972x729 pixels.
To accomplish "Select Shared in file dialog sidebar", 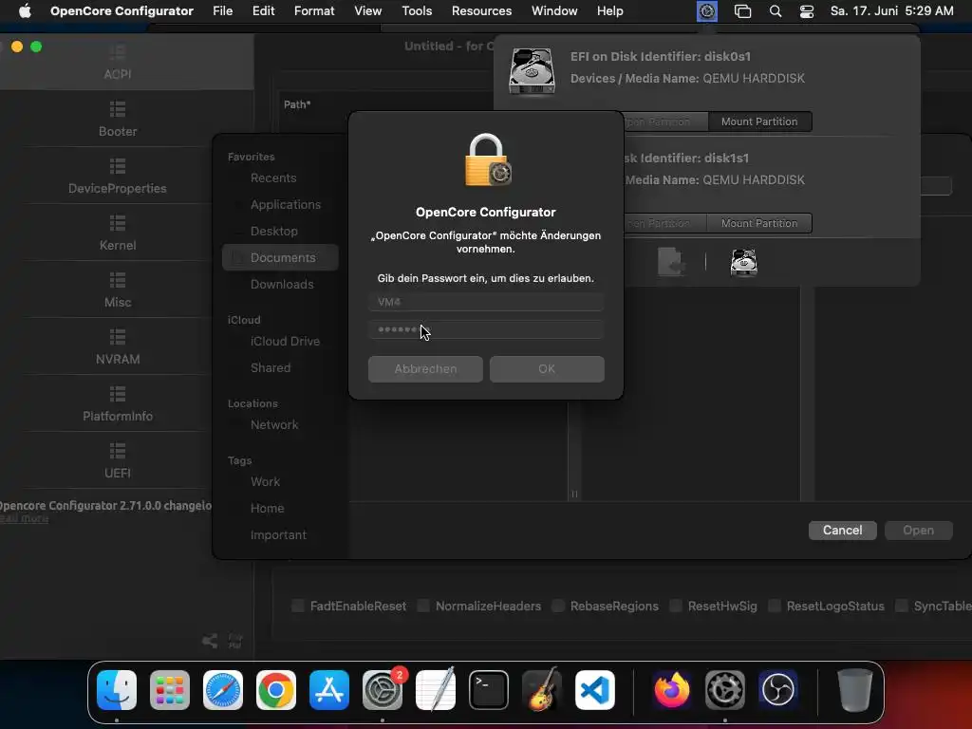I will [x=280, y=367].
